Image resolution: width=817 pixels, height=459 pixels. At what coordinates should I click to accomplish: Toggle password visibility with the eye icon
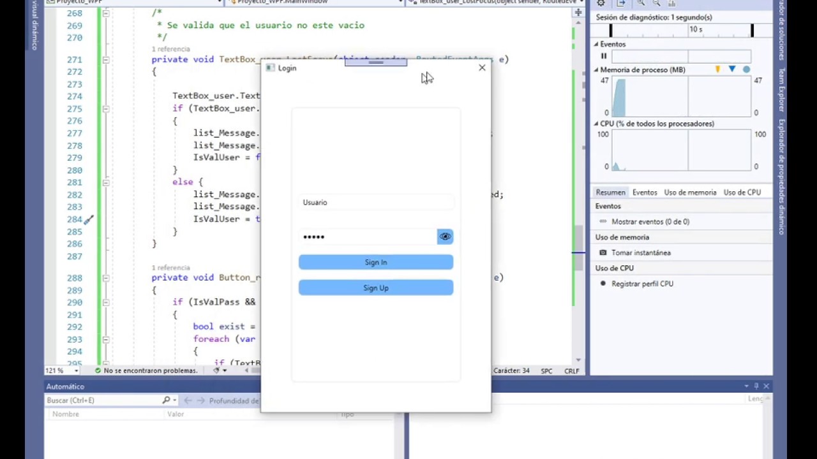coord(445,237)
